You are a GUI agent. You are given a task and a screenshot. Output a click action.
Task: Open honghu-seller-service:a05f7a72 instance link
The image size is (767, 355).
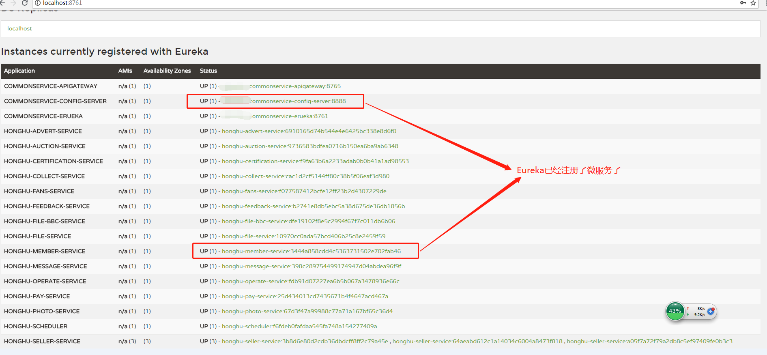[x=650, y=341]
